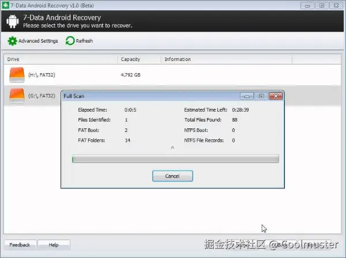Sort by the Drive column header
The image size is (346, 258).
(x=61, y=59)
